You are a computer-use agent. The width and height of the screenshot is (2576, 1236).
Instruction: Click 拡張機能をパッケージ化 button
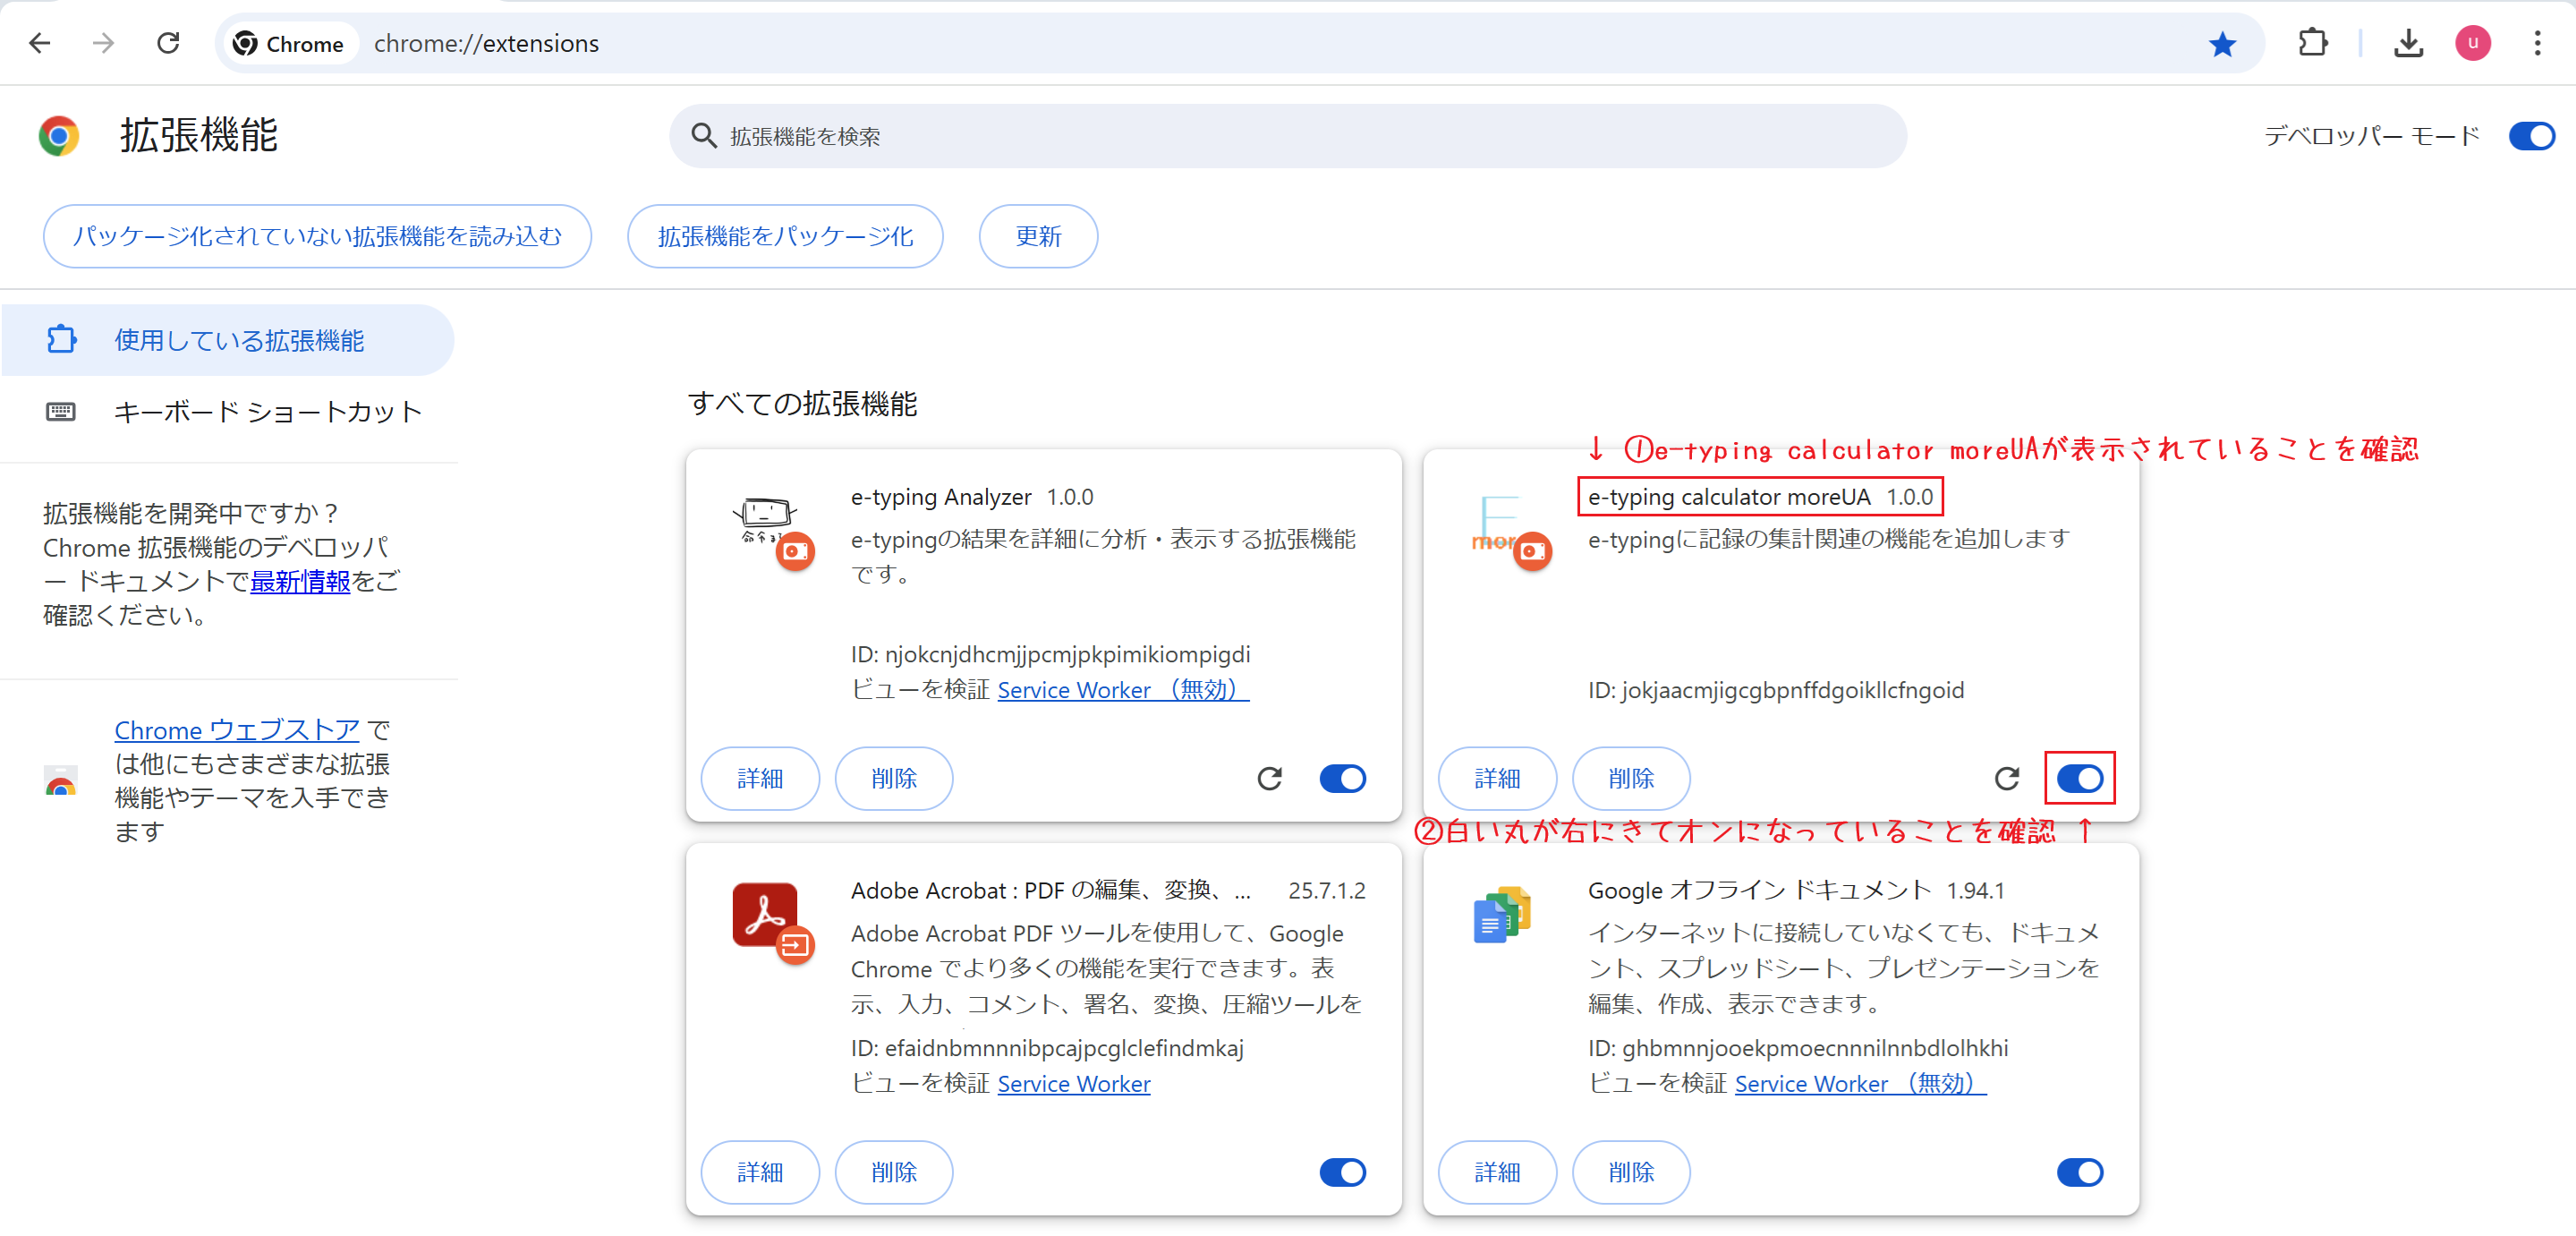785,236
